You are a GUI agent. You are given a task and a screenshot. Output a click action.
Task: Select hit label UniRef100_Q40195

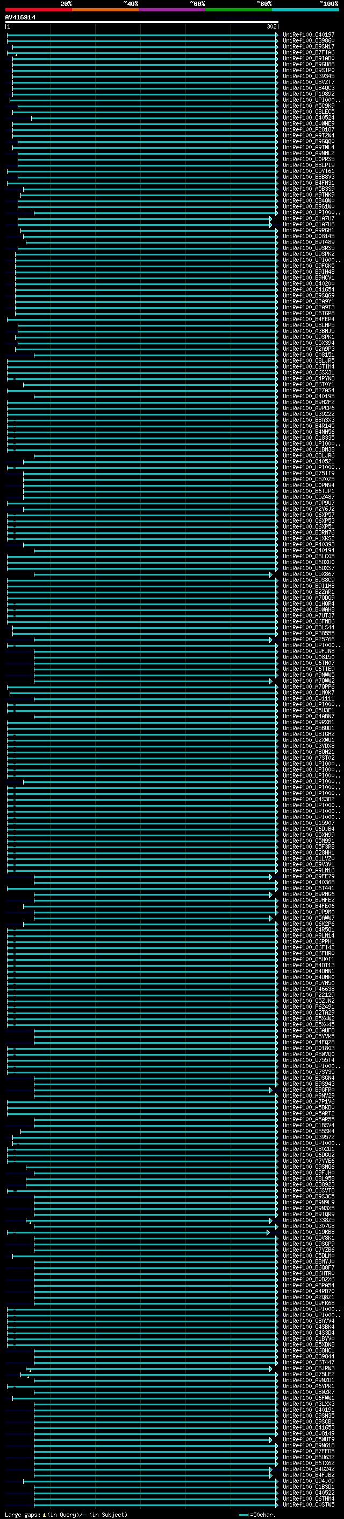click(x=309, y=396)
